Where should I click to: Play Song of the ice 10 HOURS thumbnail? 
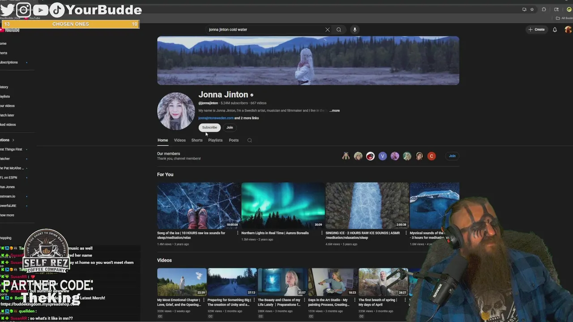[x=199, y=206]
